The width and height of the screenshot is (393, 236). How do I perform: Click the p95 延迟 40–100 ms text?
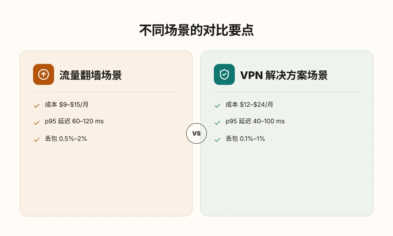pyautogui.click(x=255, y=121)
